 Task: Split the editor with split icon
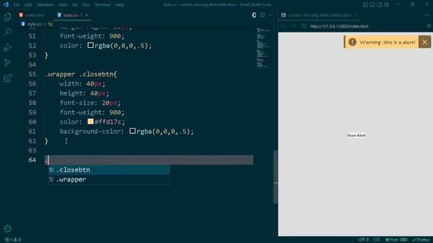(263, 15)
